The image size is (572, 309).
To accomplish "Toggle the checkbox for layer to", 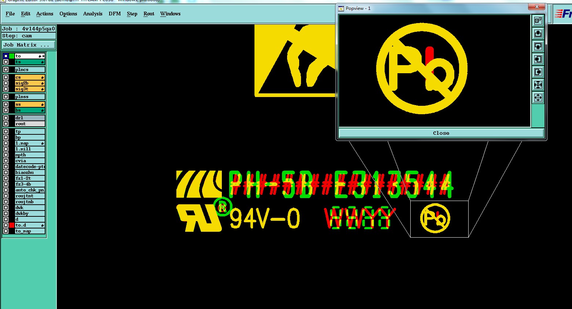I will 6,56.
